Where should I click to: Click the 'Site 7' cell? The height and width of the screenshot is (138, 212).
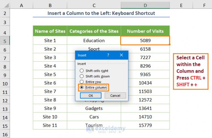pyautogui.click(x=50, y=91)
